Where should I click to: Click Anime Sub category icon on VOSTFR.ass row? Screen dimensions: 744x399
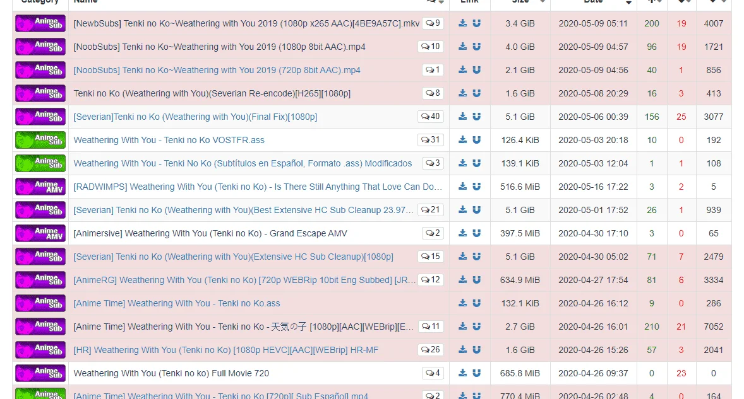pyautogui.click(x=40, y=140)
